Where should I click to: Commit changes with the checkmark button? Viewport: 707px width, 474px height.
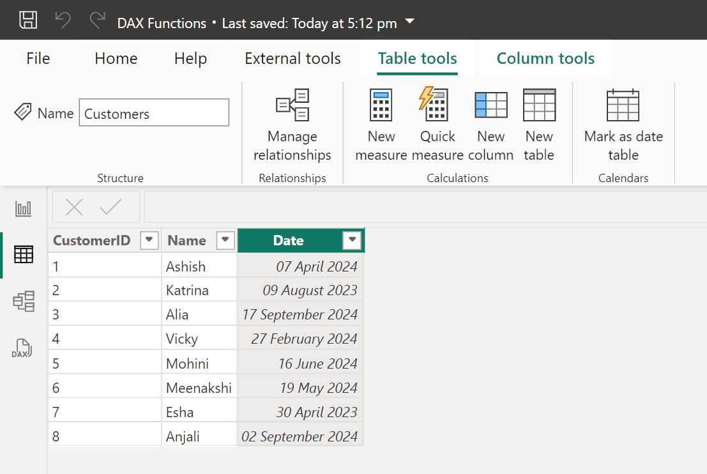pyautogui.click(x=111, y=206)
